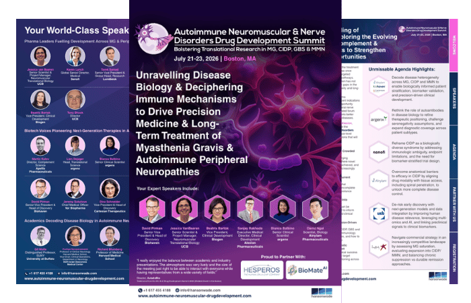Open the AGENDA side tab
The height and width of the screenshot is (303, 471).
pos(454,151)
